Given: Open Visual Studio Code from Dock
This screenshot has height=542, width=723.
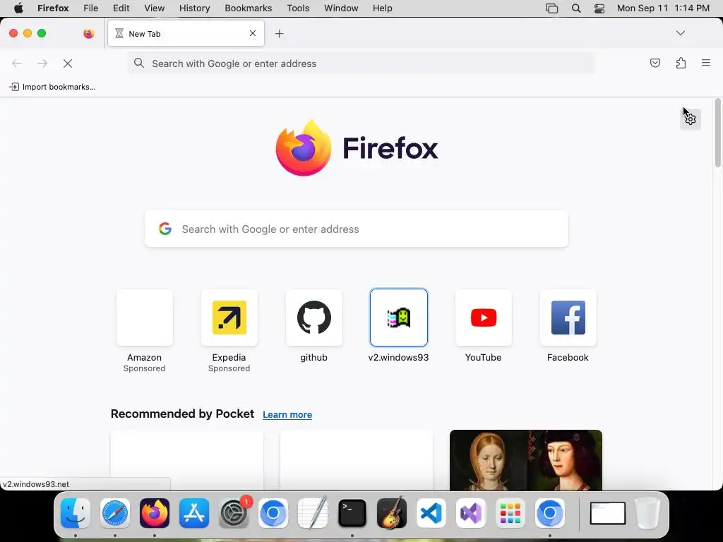Looking at the screenshot, I should point(431,513).
